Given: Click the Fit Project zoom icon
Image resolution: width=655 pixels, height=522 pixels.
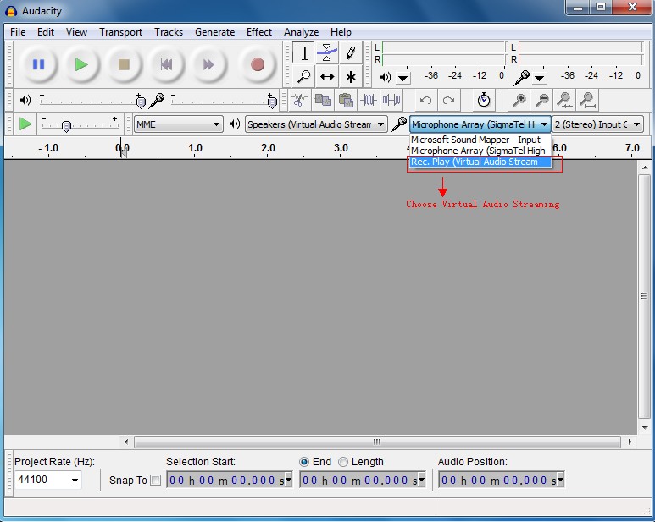Looking at the screenshot, I should 587,100.
